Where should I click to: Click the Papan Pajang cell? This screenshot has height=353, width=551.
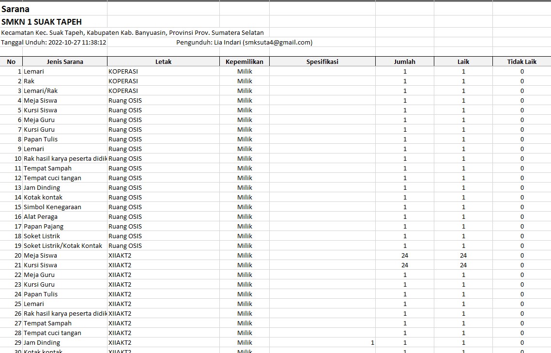tap(65, 226)
